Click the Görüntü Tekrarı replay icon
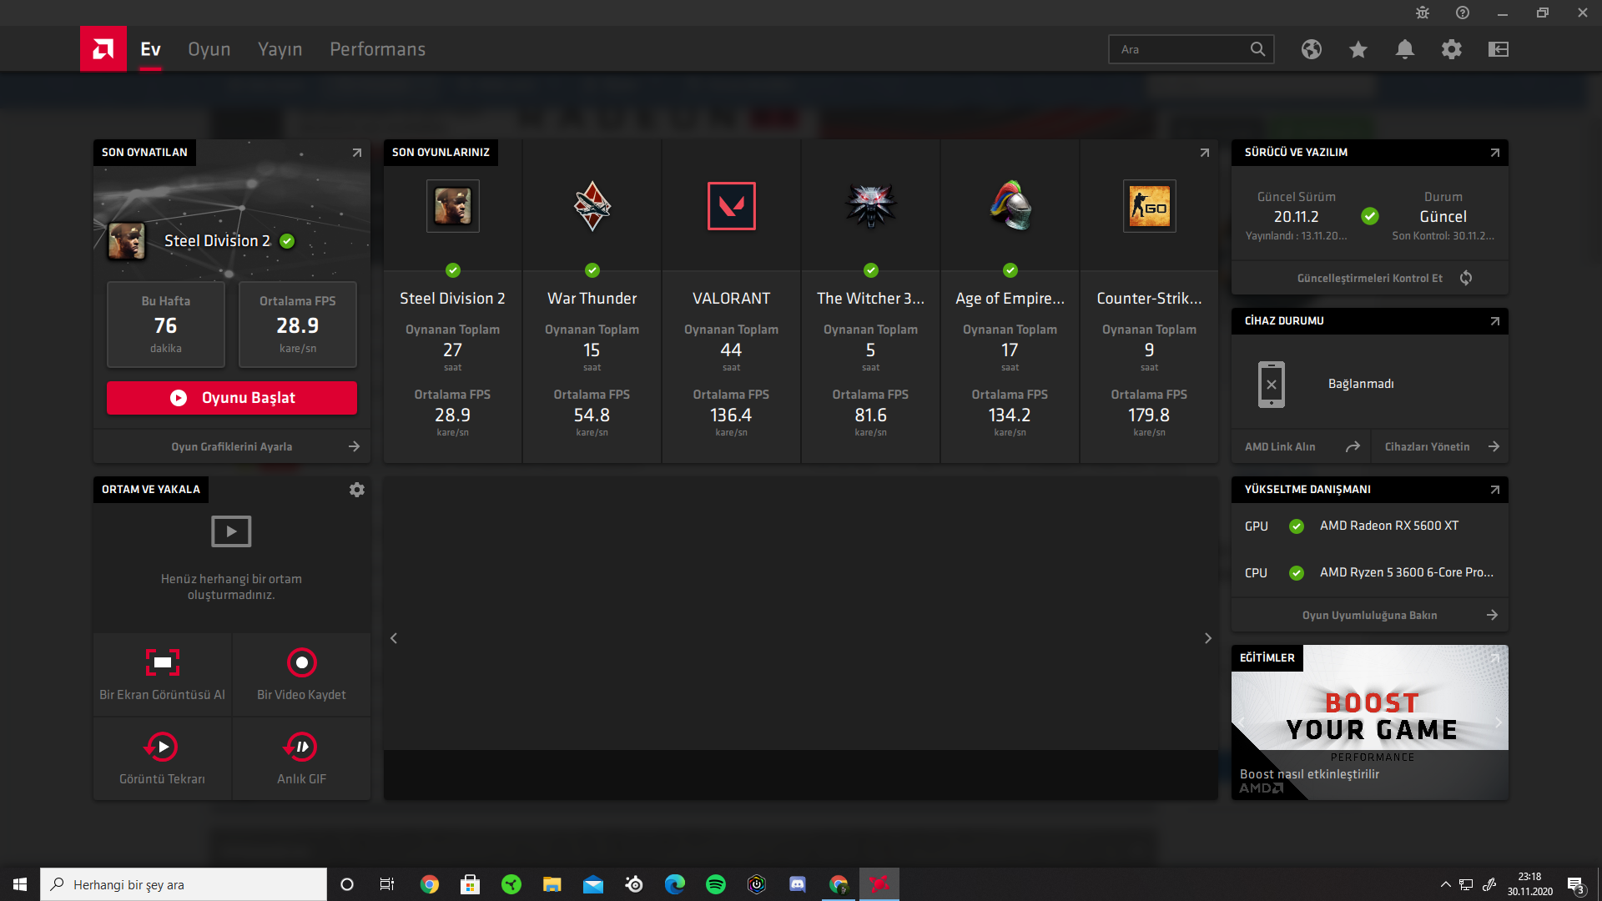Image resolution: width=1602 pixels, height=901 pixels. [162, 747]
